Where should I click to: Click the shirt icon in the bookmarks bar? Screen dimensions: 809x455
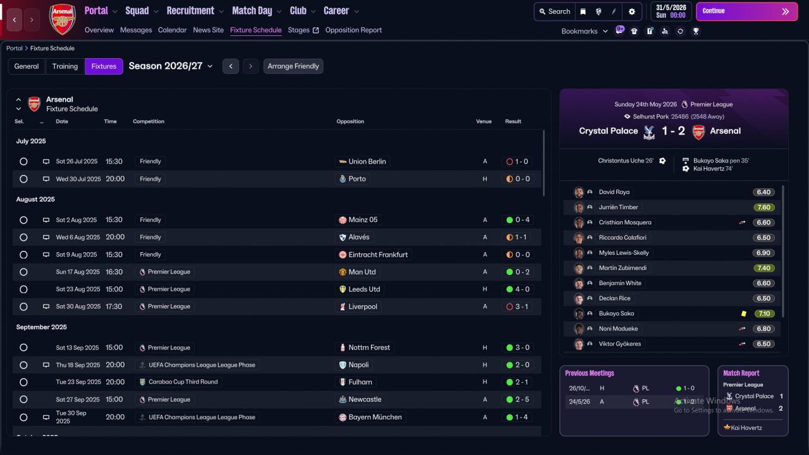635,31
